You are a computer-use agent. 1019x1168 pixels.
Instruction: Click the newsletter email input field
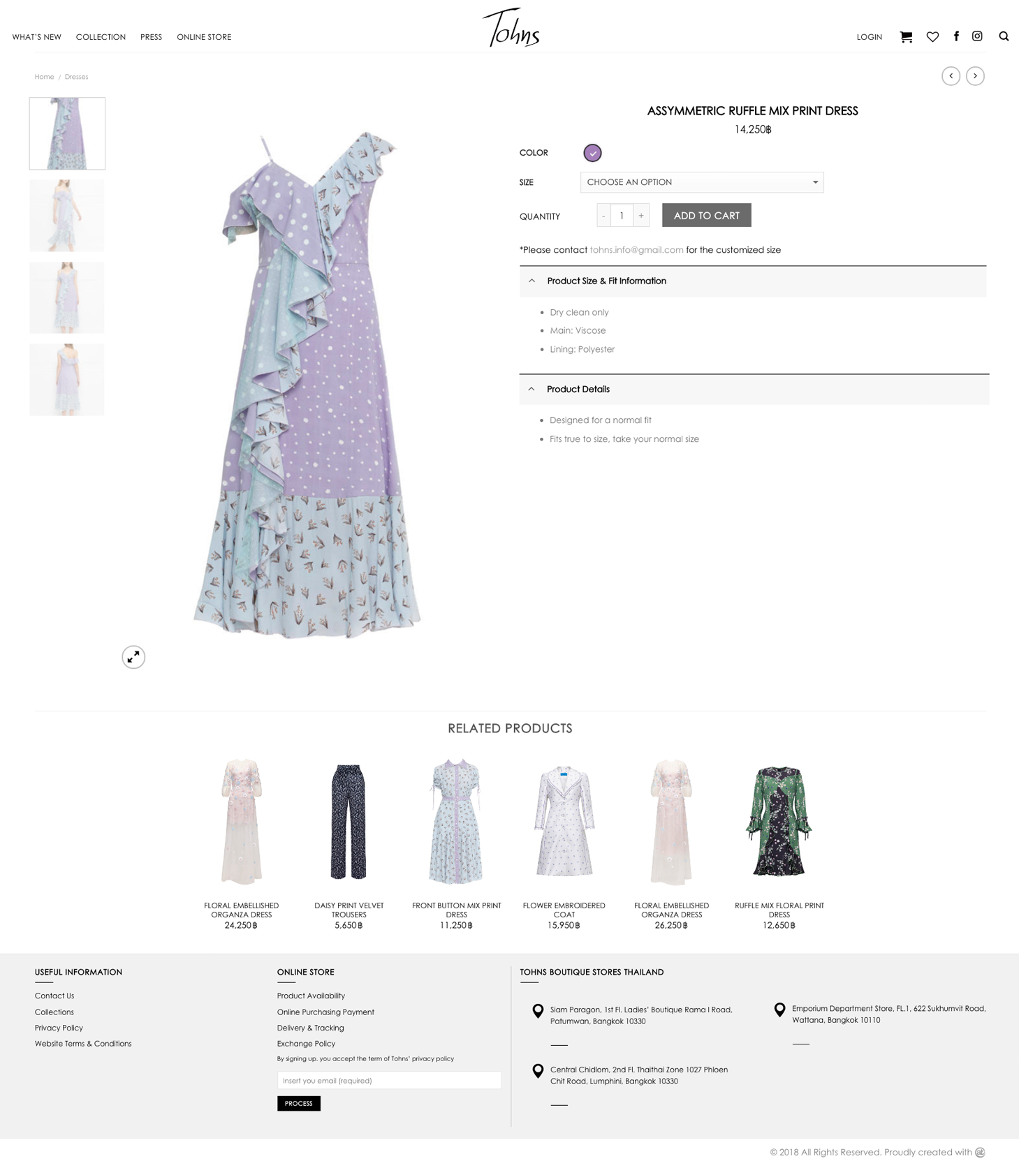(389, 1080)
